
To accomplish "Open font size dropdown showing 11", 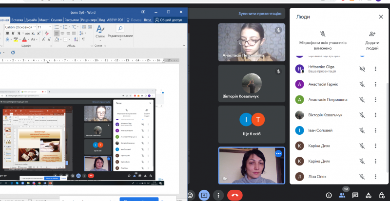I will (x=50, y=27).
